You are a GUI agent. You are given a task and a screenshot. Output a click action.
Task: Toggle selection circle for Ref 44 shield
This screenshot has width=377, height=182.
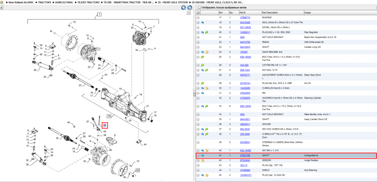pos(198,170)
